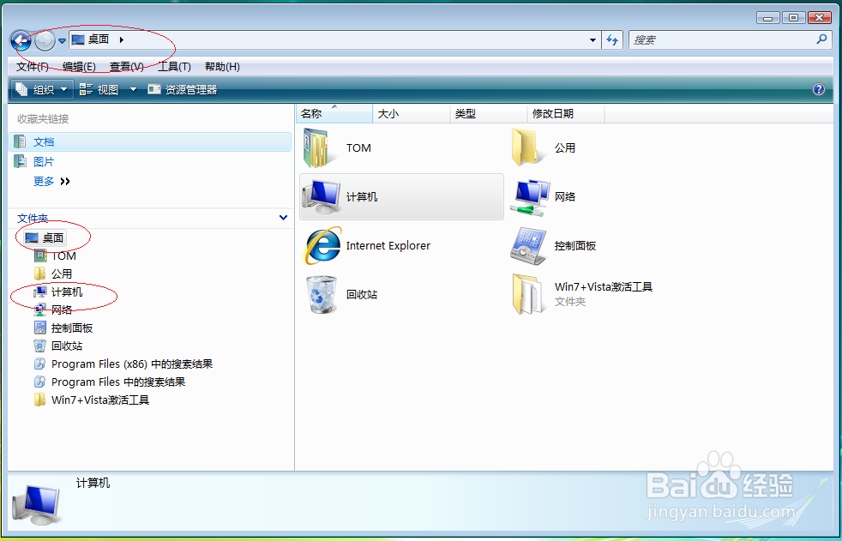Select 桌面 in the folder tree

(45, 237)
